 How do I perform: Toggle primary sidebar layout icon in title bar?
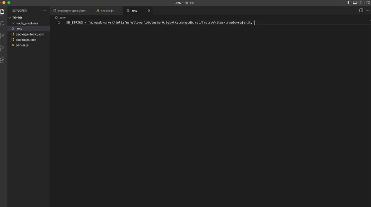click(349, 3)
